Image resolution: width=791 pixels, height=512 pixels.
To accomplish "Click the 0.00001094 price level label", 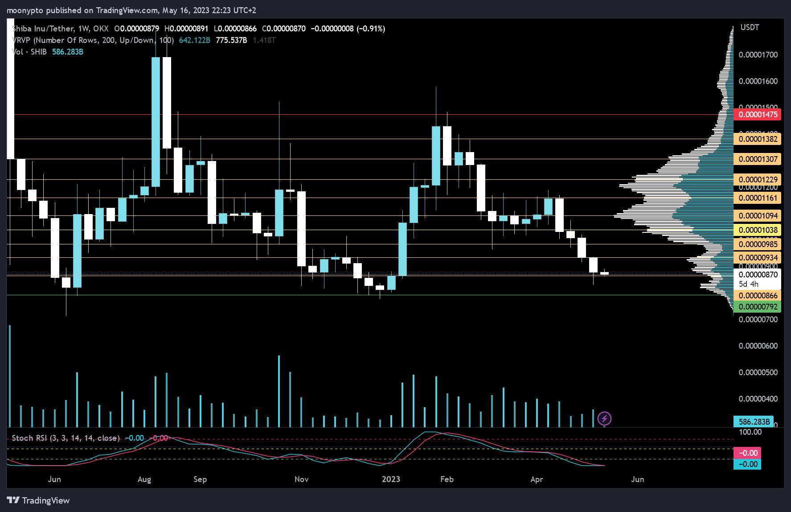I will tap(757, 216).
